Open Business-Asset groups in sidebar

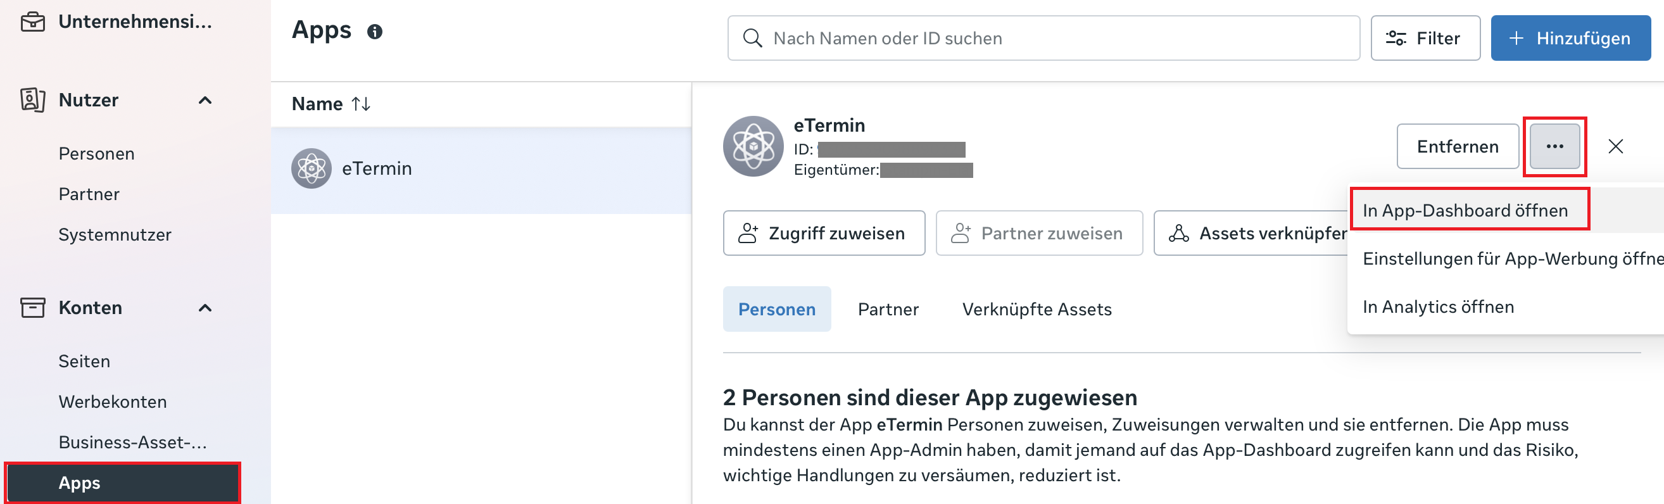click(x=133, y=443)
